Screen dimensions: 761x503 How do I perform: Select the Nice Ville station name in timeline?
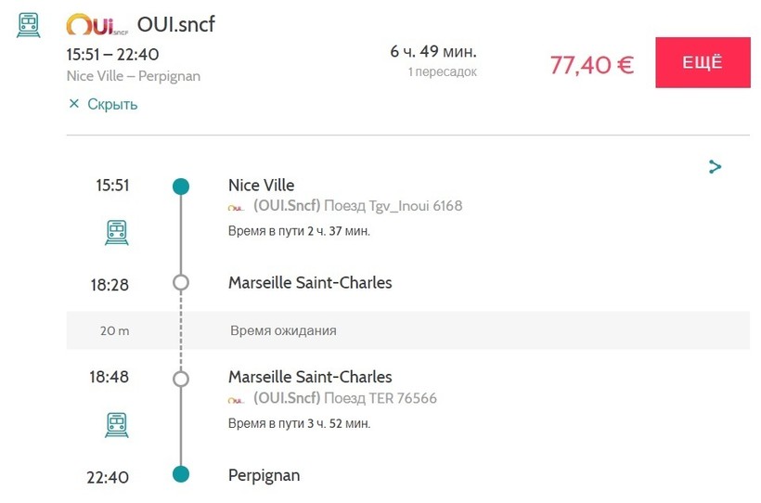tap(261, 185)
